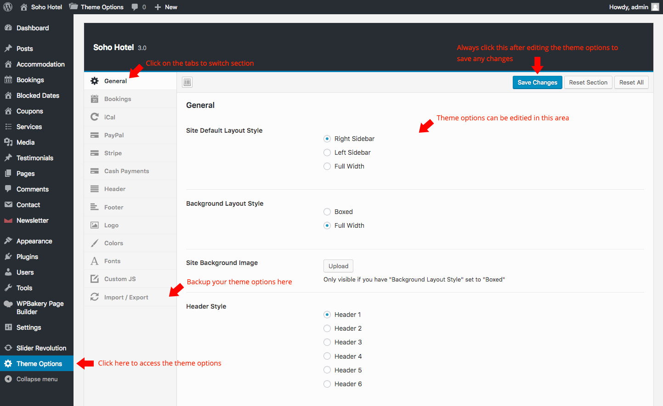
Task: Open the iCal section refresh icon
Action: 95,117
